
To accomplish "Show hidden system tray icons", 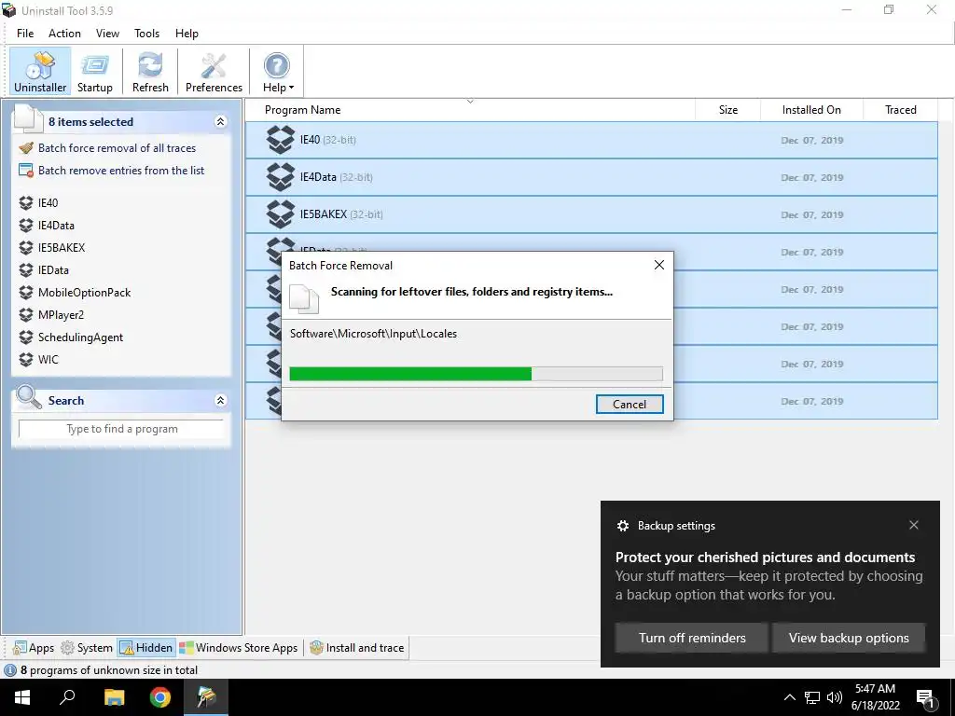I will coord(789,697).
